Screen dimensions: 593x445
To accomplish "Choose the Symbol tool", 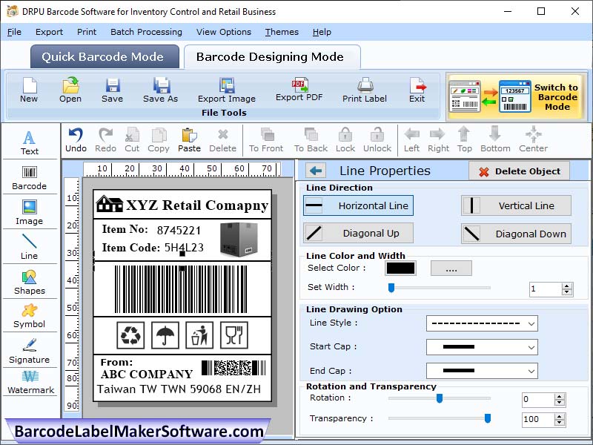I will (30, 317).
